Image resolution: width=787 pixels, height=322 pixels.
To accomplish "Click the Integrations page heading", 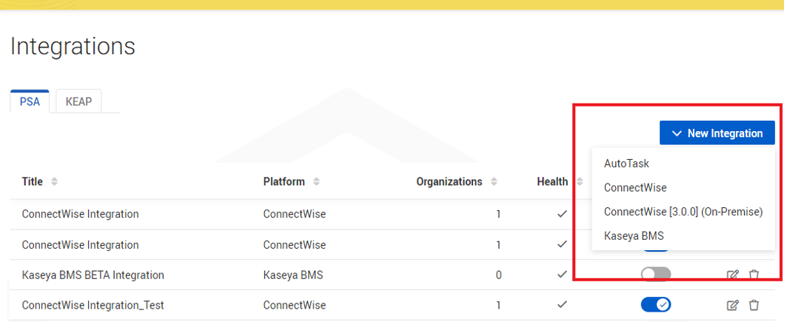I will [x=73, y=47].
